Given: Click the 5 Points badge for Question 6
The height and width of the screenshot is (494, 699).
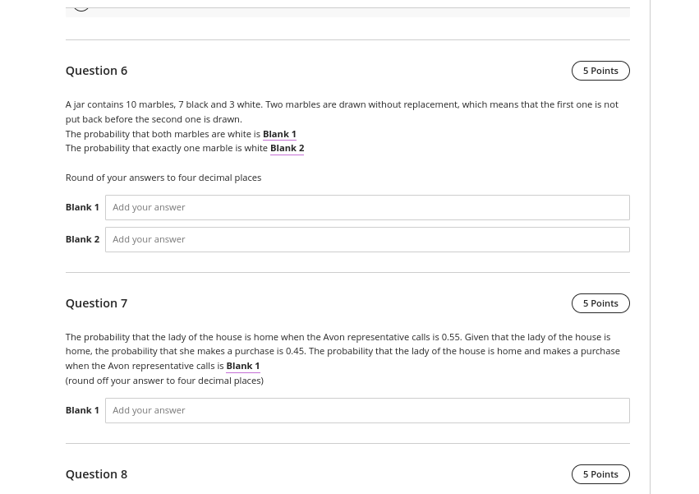Looking at the screenshot, I should [x=600, y=71].
